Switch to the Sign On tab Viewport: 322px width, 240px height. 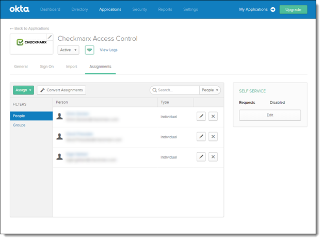coord(47,67)
